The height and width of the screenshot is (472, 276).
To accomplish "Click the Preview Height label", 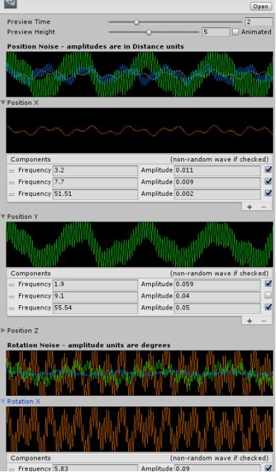I will [x=31, y=32].
